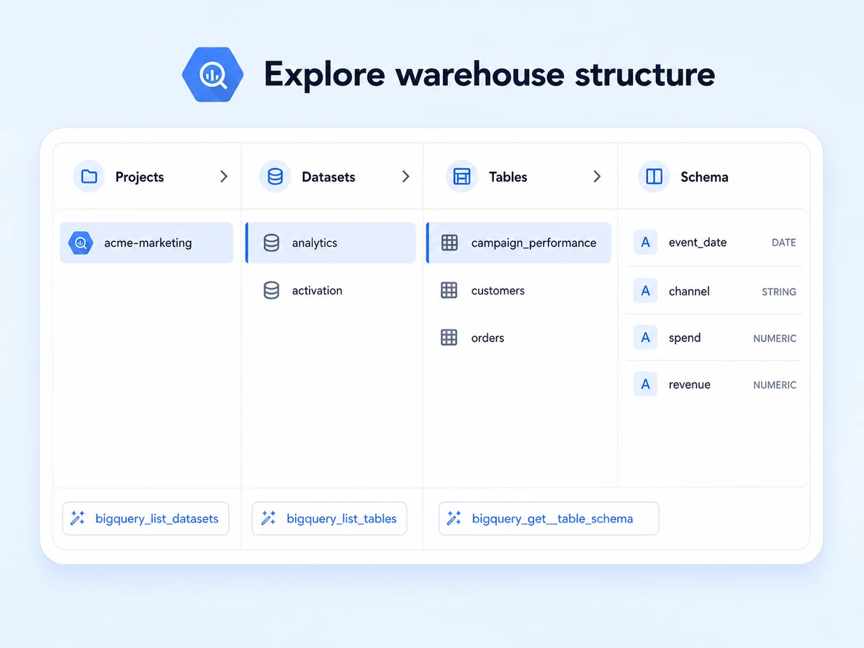Click the sparkle icon on bigquery_list_datasets
Image resolution: width=864 pixels, height=648 pixels.
tap(78, 518)
